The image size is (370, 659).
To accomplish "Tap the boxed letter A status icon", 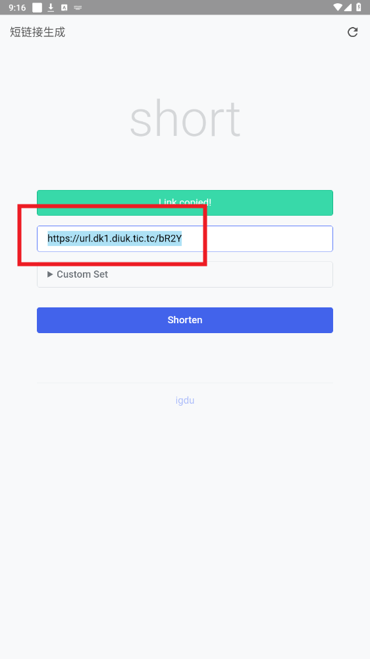I will pos(64,7).
